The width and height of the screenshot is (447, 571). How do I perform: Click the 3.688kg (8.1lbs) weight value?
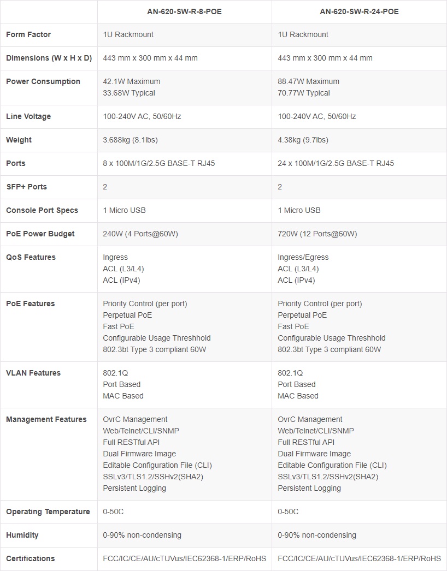130,140
